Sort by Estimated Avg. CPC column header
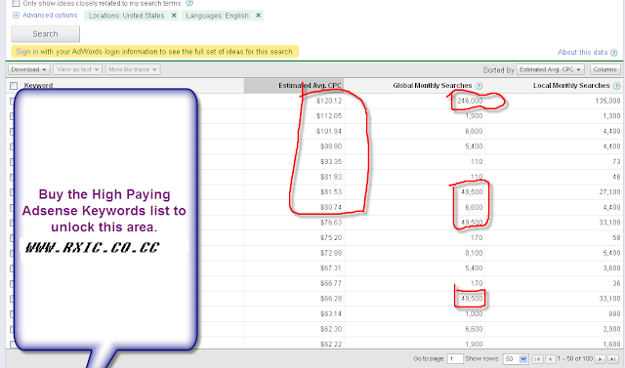This screenshot has width=625, height=368. (310, 85)
